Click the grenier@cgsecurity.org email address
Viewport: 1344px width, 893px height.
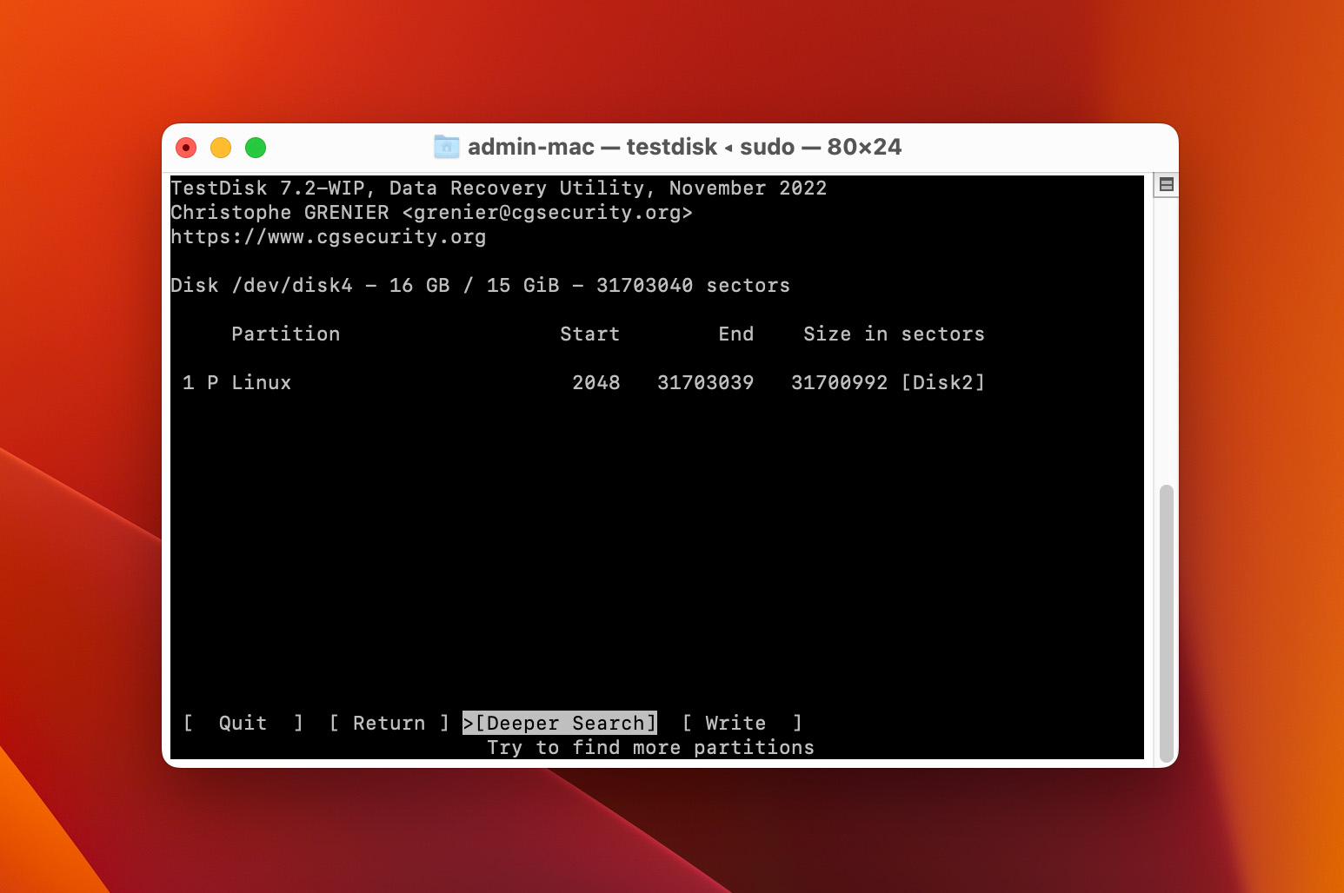click(548, 213)
